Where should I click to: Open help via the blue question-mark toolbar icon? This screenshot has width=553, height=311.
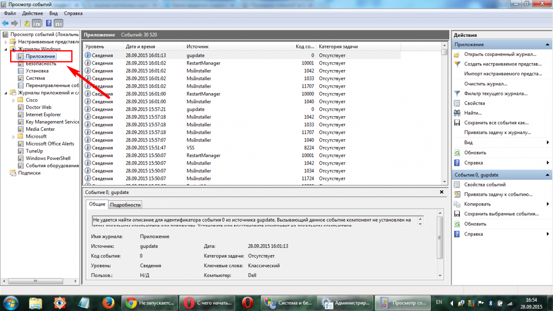coord(48,23)
